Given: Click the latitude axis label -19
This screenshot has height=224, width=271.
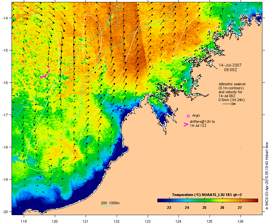Looking at the screenshot, I should 5,180.
